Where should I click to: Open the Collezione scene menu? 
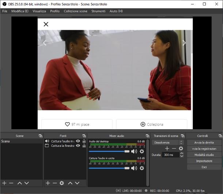76,11
